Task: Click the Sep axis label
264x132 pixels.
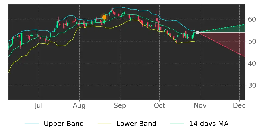Action: click(x=120, y=106)
